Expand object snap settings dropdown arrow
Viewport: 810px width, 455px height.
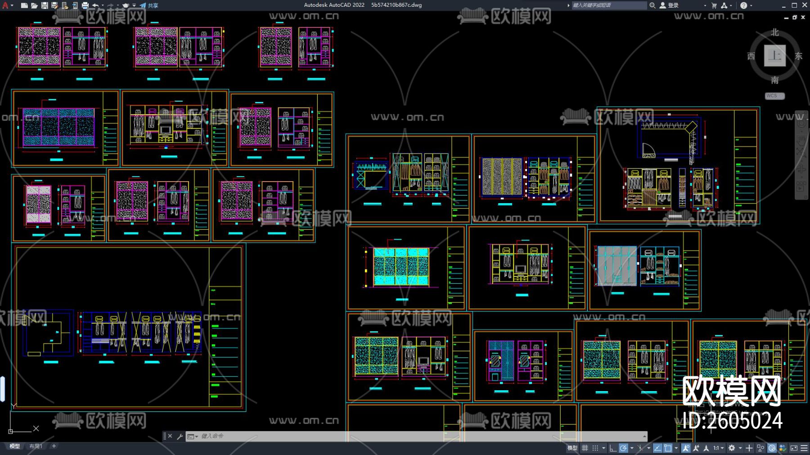pyautogui.click(x=676, y=448)
